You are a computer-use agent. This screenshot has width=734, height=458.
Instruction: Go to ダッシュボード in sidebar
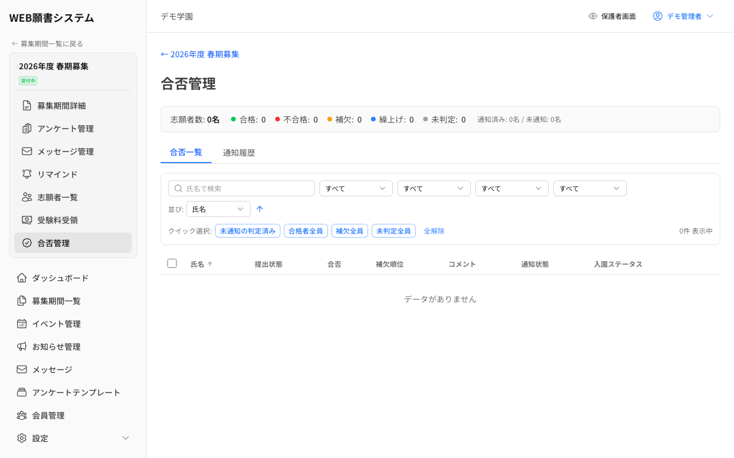(x=73, y=278)
